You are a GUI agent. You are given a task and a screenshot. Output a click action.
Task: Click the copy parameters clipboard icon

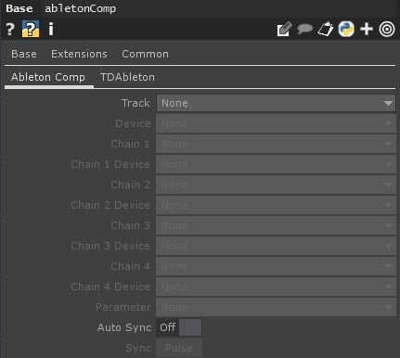(326, 29)
